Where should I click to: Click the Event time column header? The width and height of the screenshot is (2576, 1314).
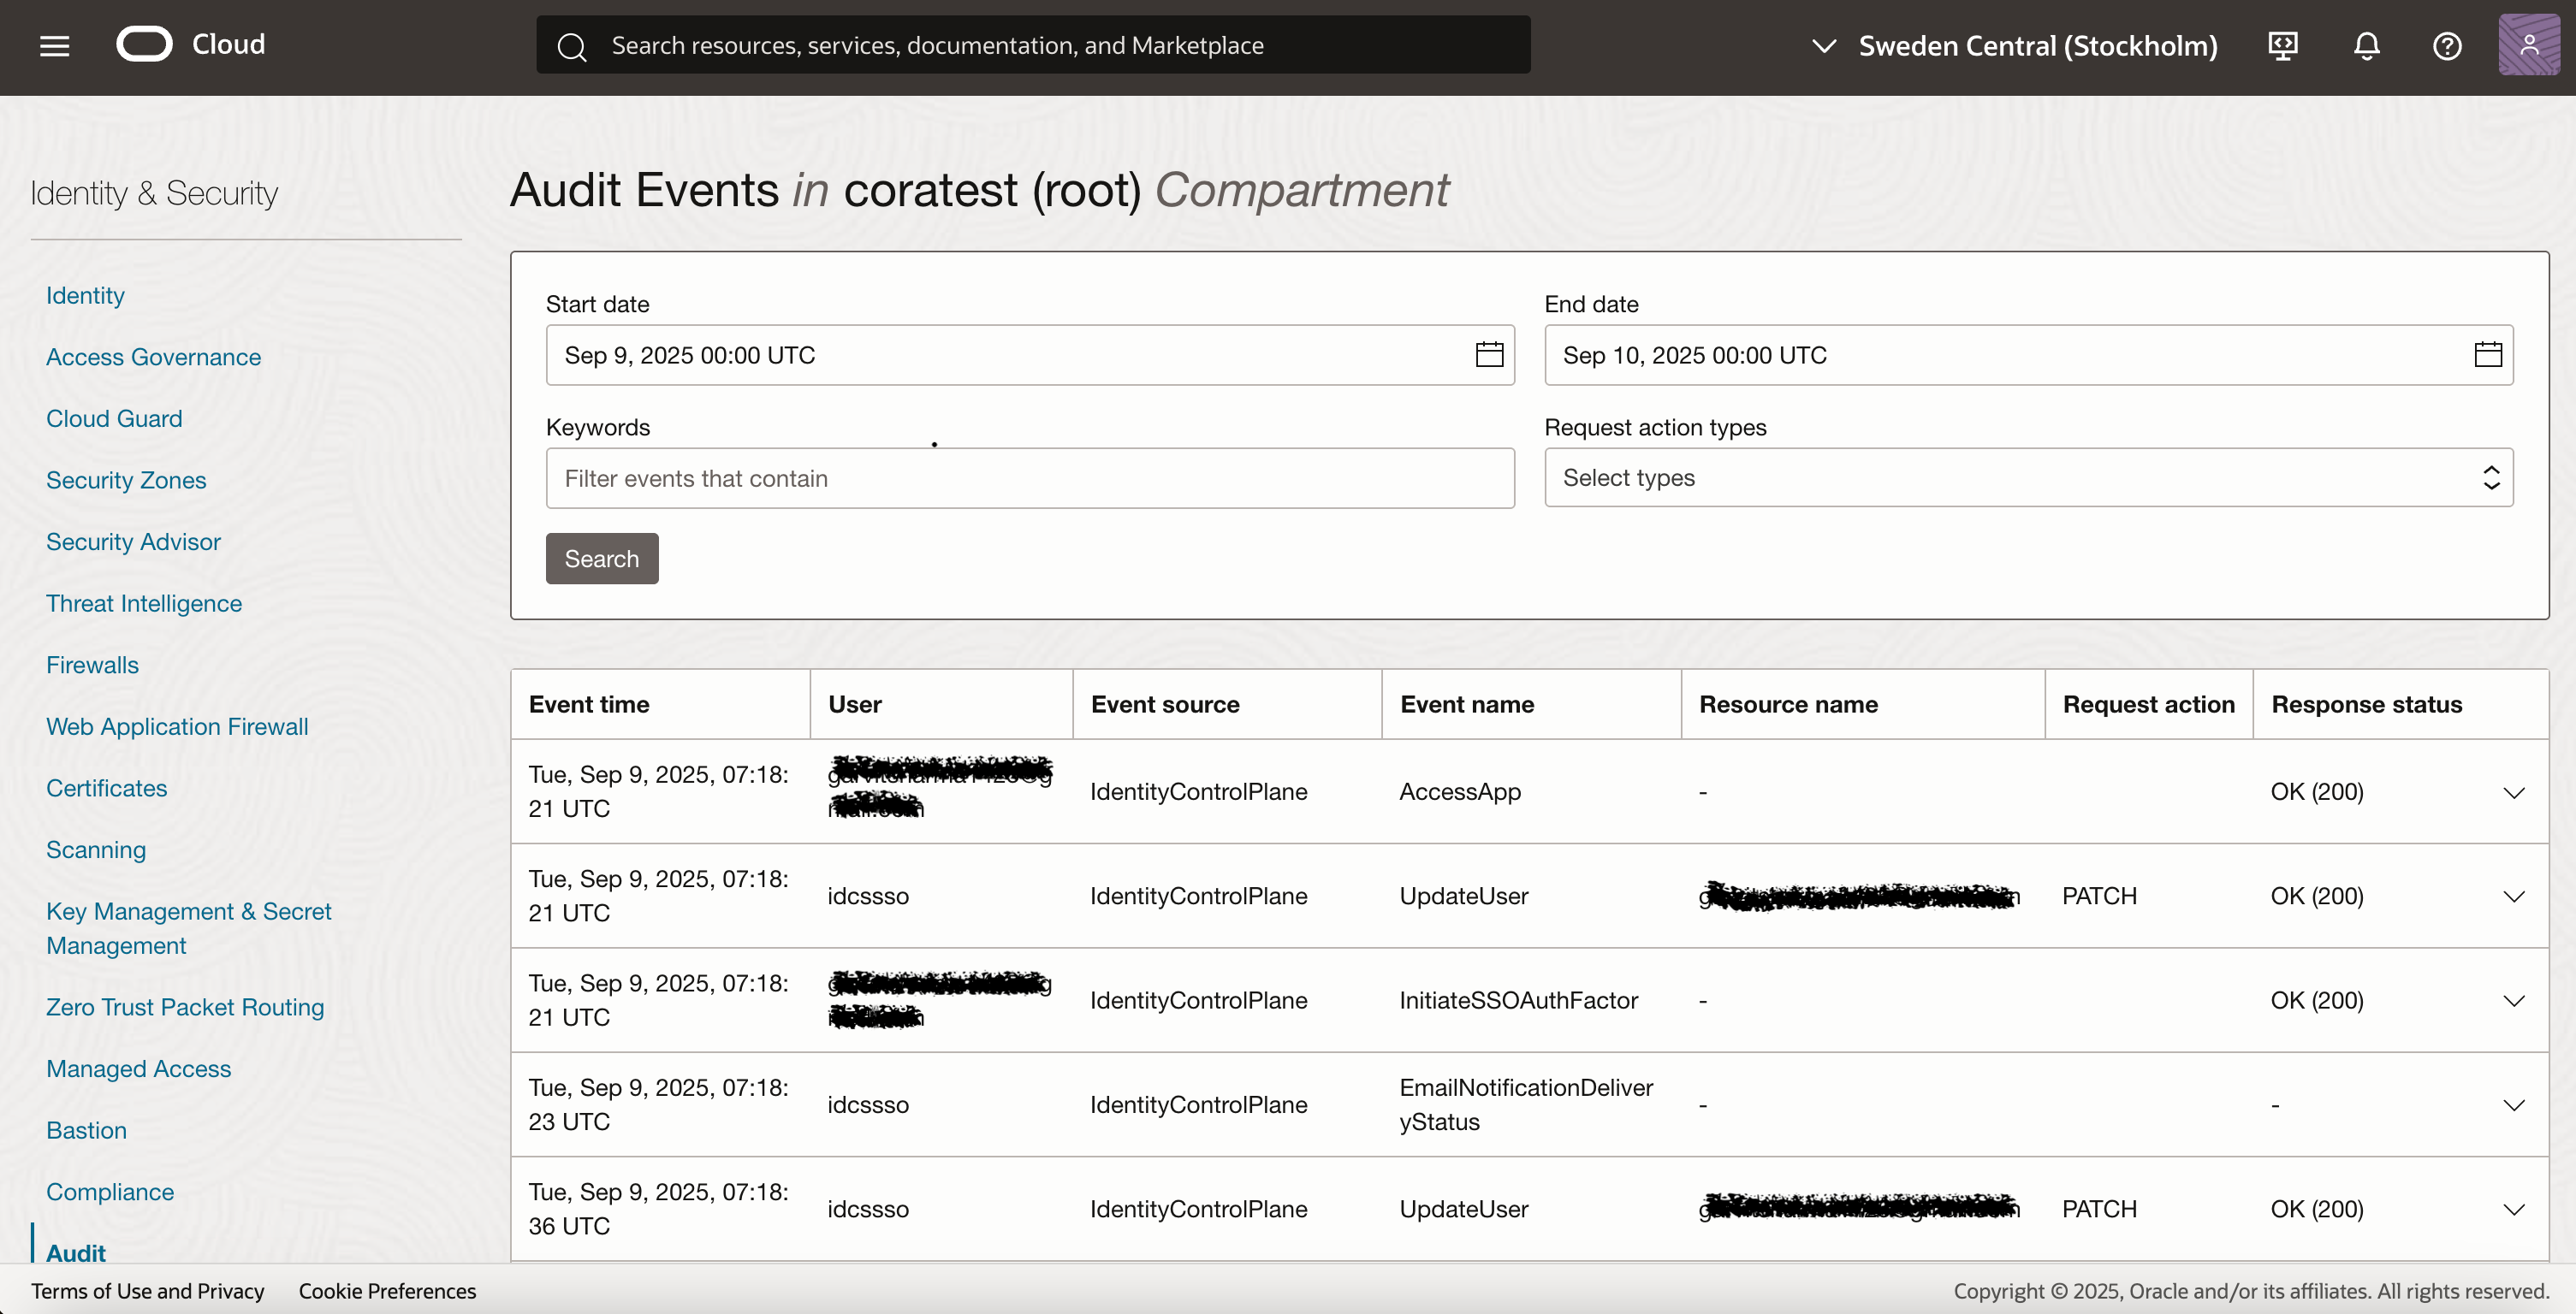(589, 704)
